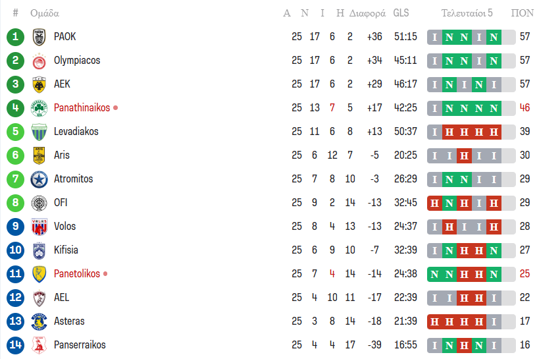
Task: Click the AEK team badge
Action: click(x=39, y=84)
